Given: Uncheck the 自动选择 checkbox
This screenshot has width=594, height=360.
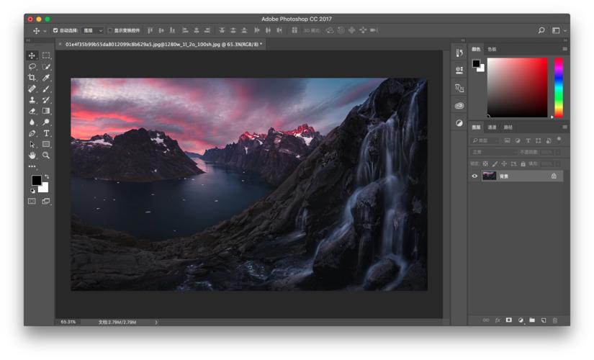Looking at the screenshot, I should (x=55, y=30).
